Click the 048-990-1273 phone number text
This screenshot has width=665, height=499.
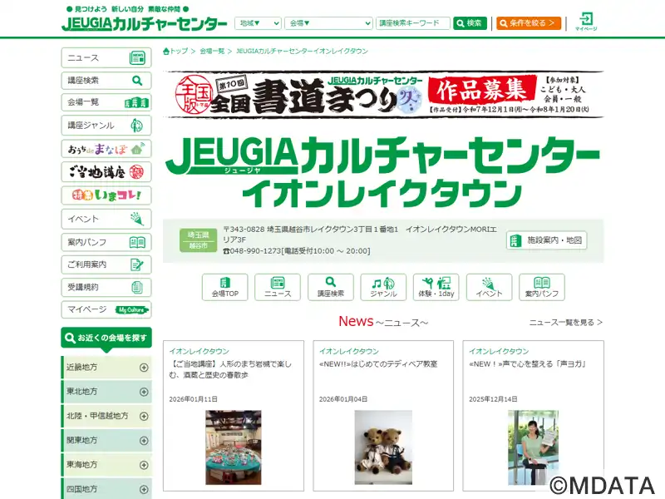coord(256,251)
